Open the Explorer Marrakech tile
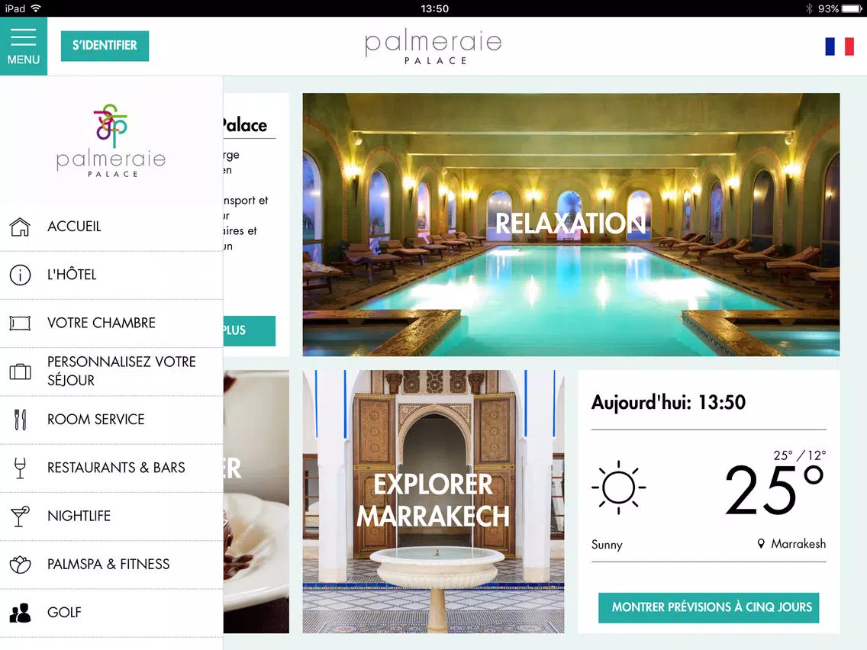 coord(433,501)
